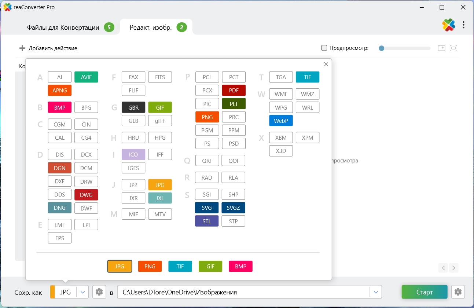The height and width of the screenshot is (308, 474).
Task: Choose the PLT format
Action: pyautogui.click(x=234, y=104)
